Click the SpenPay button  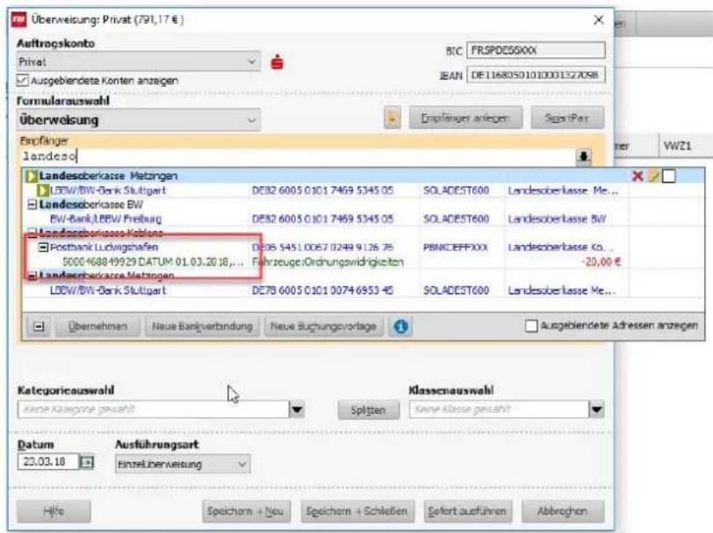(567, 119)
